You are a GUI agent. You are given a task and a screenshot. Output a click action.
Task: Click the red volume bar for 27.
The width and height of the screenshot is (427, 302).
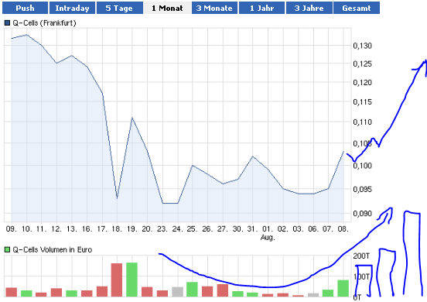[223, 290]
